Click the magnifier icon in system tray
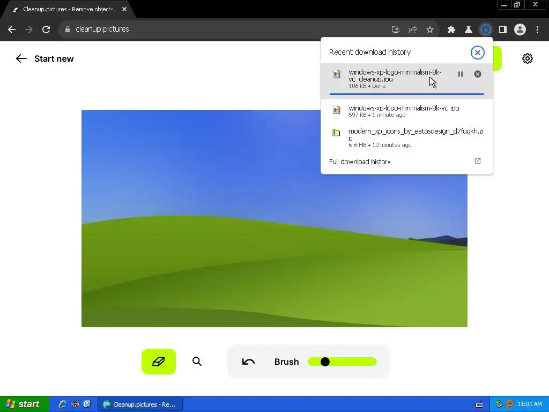Viewport: 549px width, 412px height. (x=510, y=404)
